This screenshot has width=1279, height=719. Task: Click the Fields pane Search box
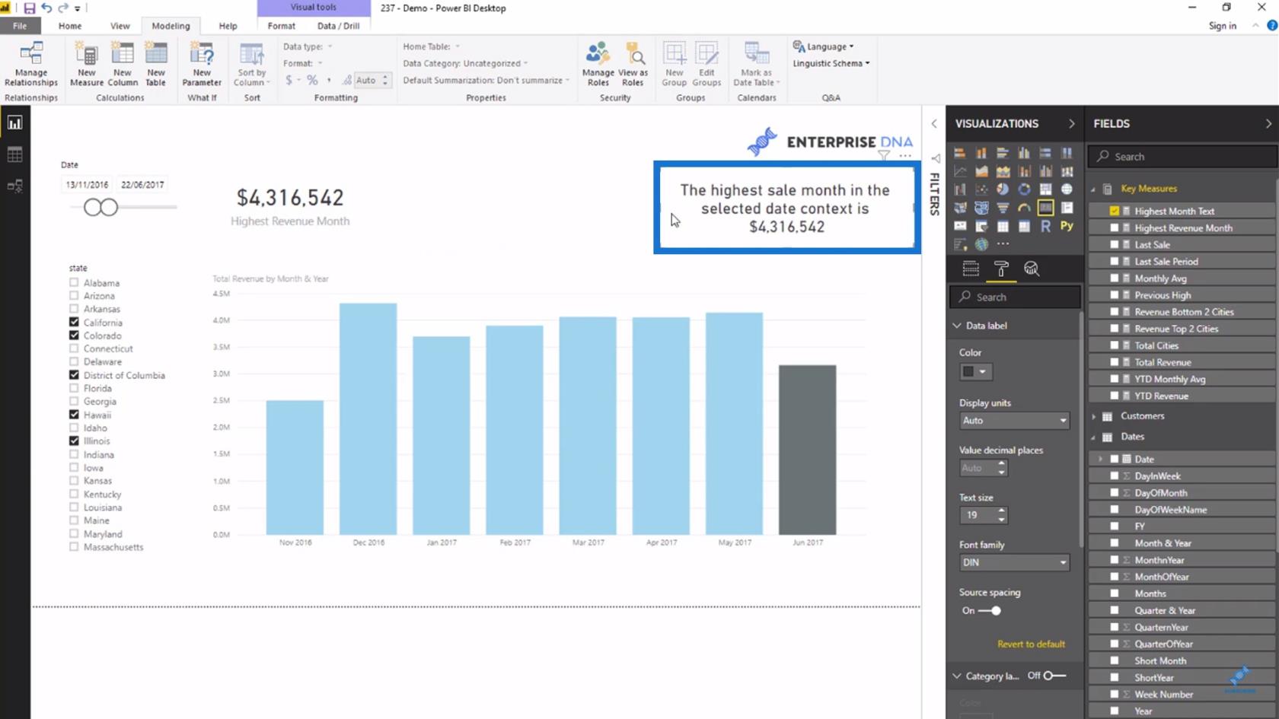coord(1182,156)
